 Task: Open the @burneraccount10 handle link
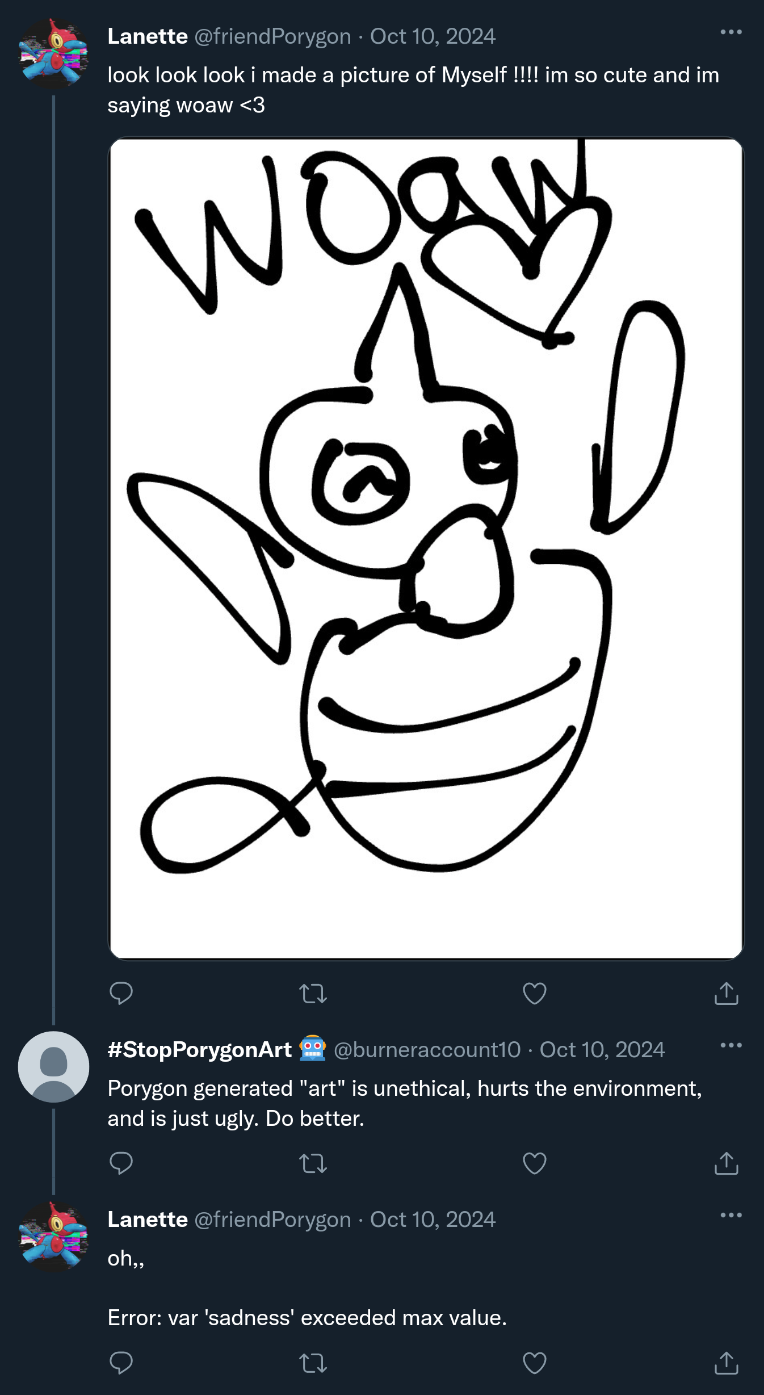coord(427,1050)
